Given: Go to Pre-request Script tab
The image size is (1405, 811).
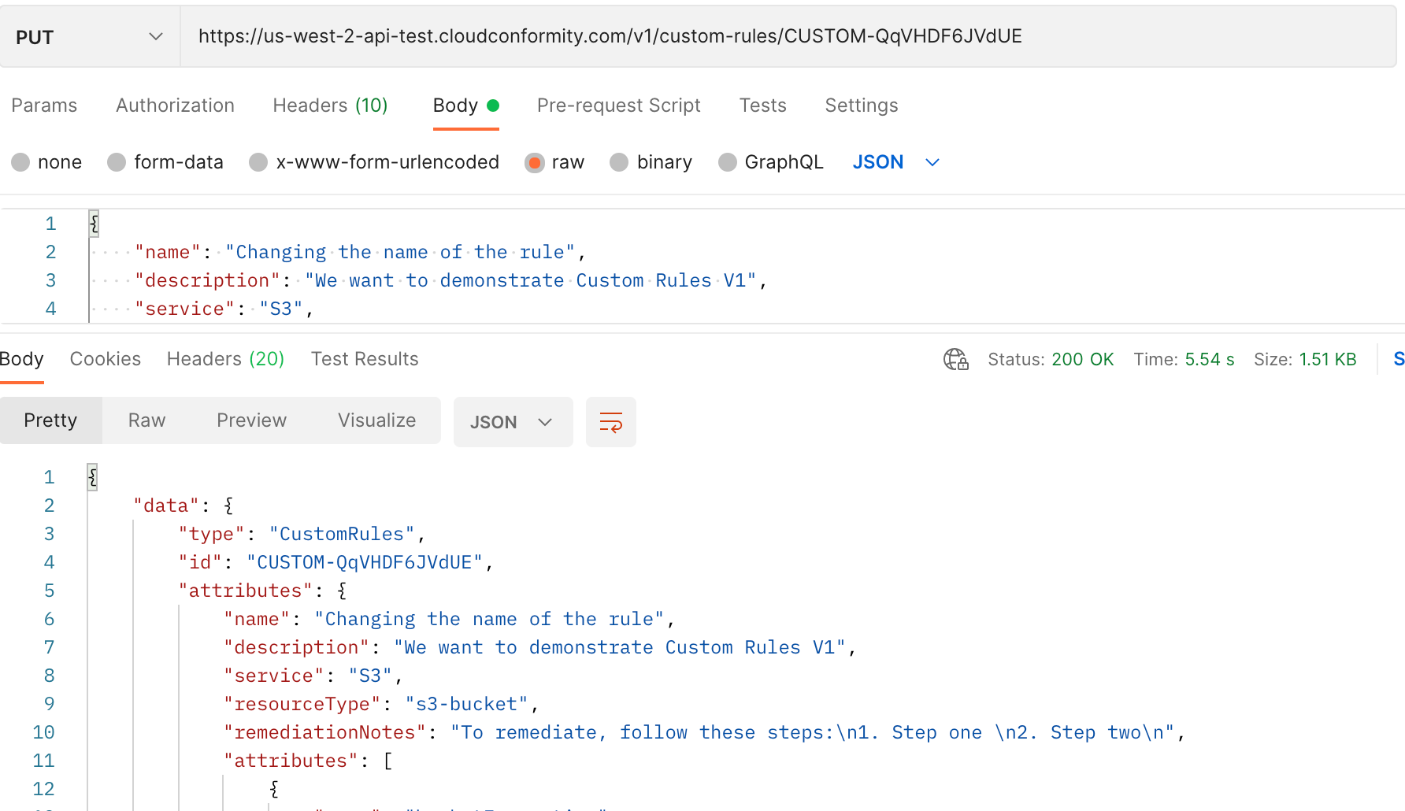Looking at the screenshot, I should (x=618, y=106).
